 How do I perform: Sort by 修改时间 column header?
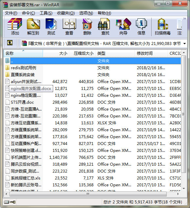151,53
